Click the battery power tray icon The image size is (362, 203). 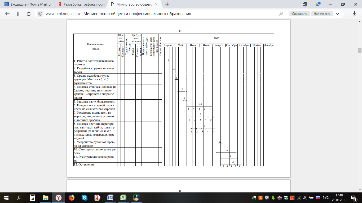[x=311, y=197]
